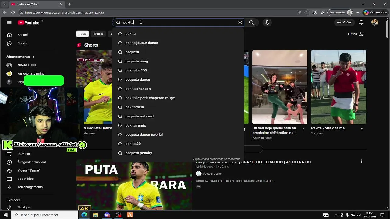Image resolution: width=390 pixels, height=219 pixels.
Task: Choose the 'paqueta dance' suggestion
Action: 178,79
